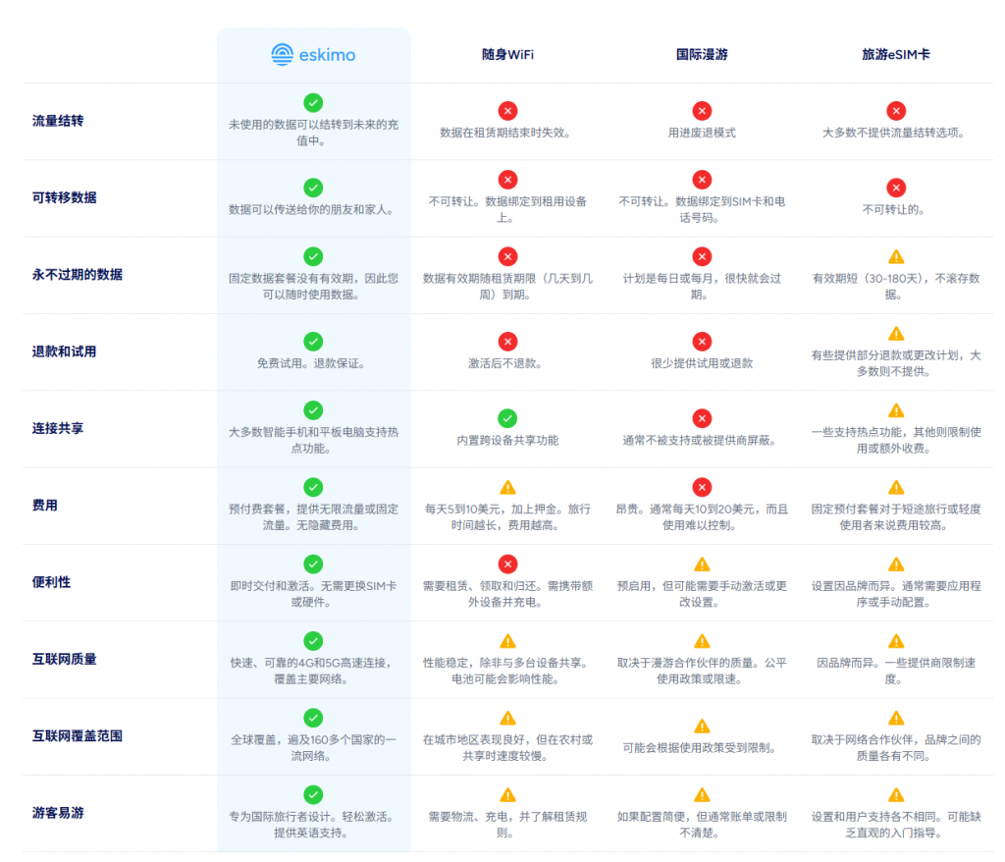
Task: Select the 旅游eSIM卡 column header
Action: [896, 55]
